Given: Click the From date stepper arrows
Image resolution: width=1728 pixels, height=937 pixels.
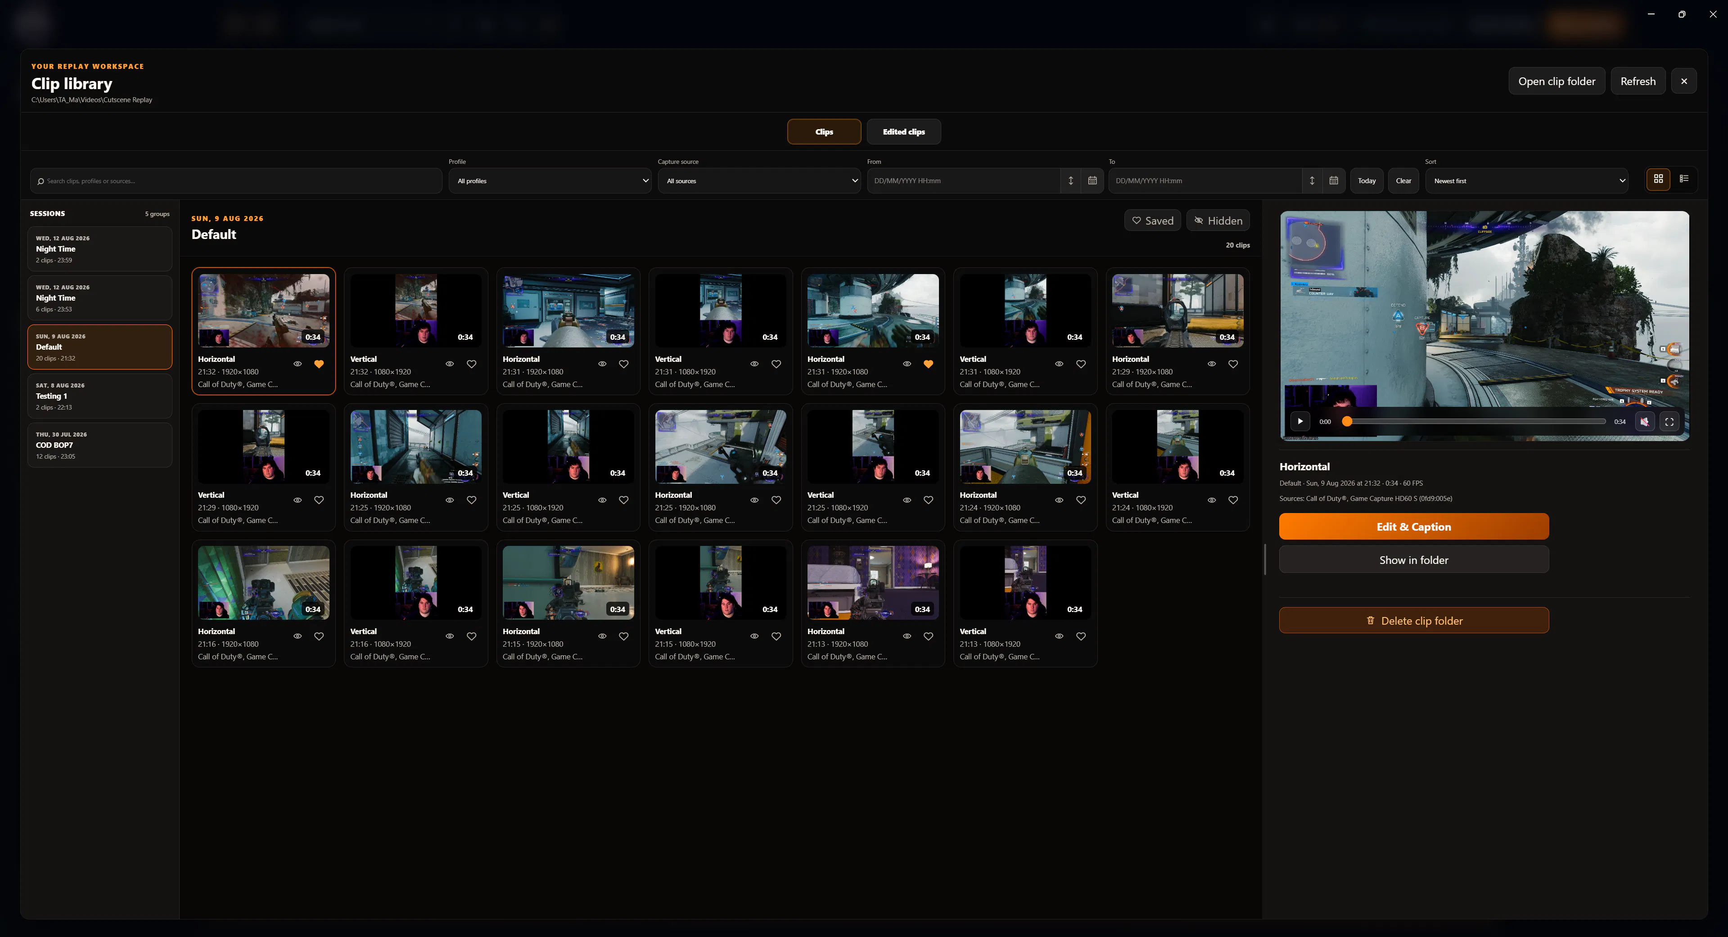Looking at the screenshot, I should coord(1071,180).
